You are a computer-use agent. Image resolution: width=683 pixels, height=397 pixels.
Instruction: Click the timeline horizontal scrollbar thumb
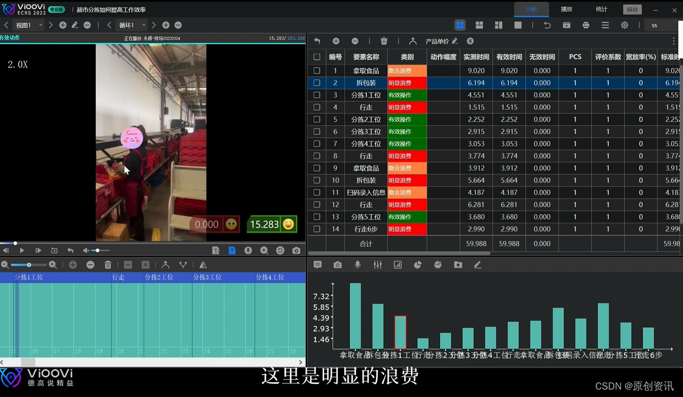point(28,362)
